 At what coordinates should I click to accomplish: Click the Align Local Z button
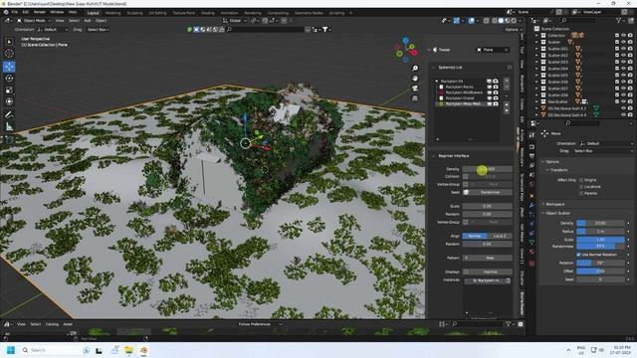(500, 236)
